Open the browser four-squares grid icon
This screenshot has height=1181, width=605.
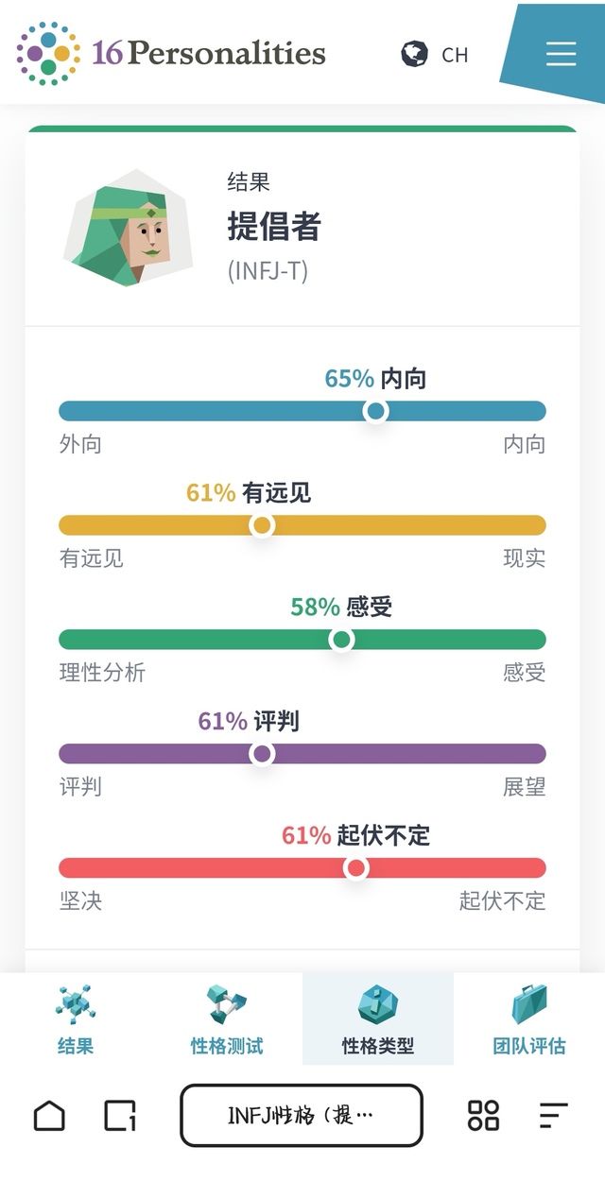483,1116
